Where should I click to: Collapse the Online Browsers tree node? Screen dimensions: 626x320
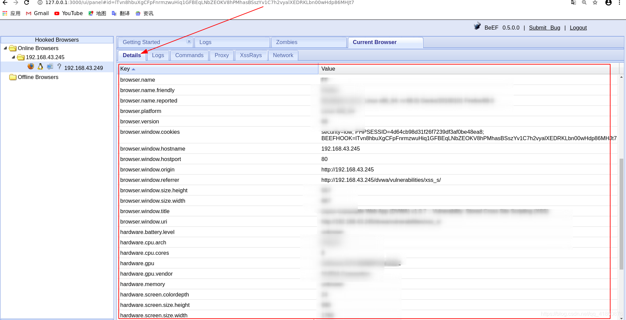[5, 48]
